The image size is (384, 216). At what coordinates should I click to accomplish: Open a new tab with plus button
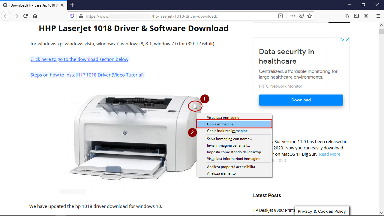pyautogui.click(x=72, y=5)
